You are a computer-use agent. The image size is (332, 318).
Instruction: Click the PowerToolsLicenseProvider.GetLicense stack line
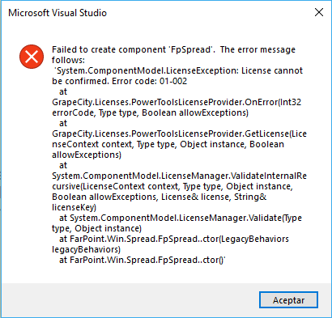tap(179, 134)
